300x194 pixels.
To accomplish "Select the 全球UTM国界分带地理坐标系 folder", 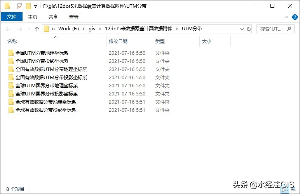I will [x=47, y=85].
